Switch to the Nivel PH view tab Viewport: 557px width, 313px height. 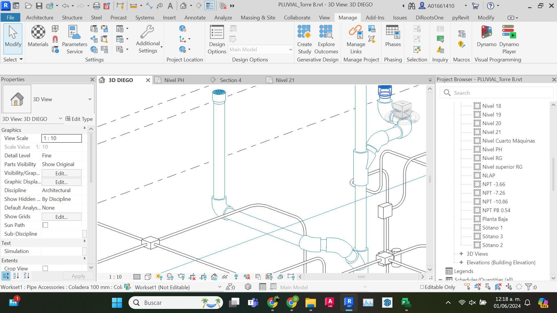pos(174,80)
